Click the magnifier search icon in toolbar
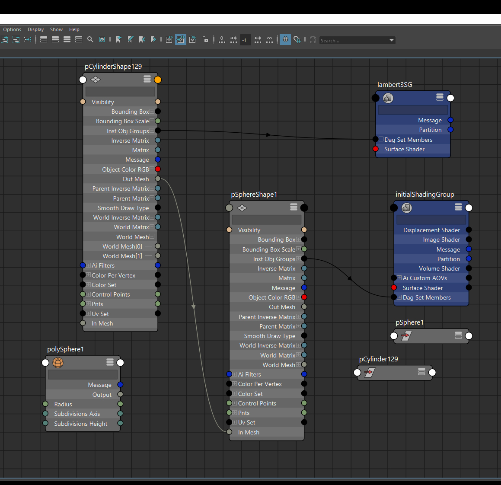Image resolution: width=501 pixels, height=485 pixels. click(x=90, y=40)
